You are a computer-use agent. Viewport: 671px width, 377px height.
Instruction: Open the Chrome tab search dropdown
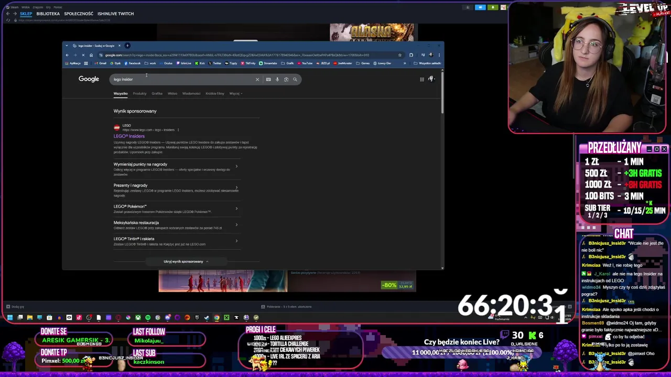coord(67,46)
